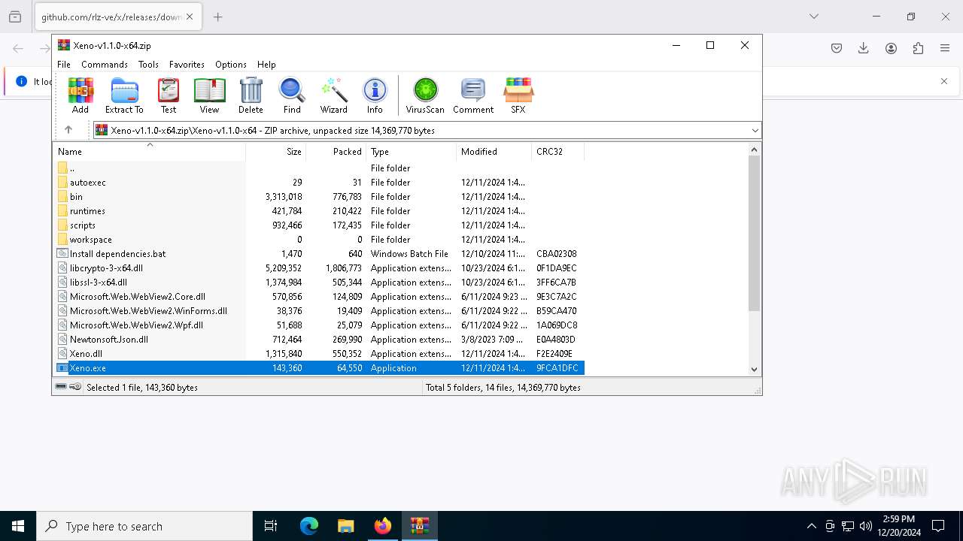The height and width of the screenshot is (541, 963).
Task: Close the github.com Firefox tab
Action: tap(189, 17)
